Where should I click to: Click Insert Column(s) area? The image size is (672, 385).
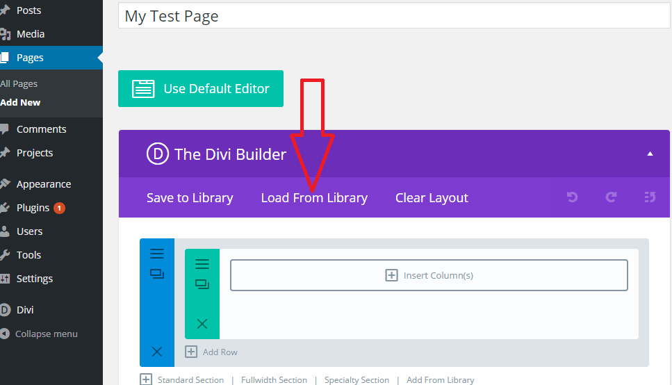coord(429,275)
